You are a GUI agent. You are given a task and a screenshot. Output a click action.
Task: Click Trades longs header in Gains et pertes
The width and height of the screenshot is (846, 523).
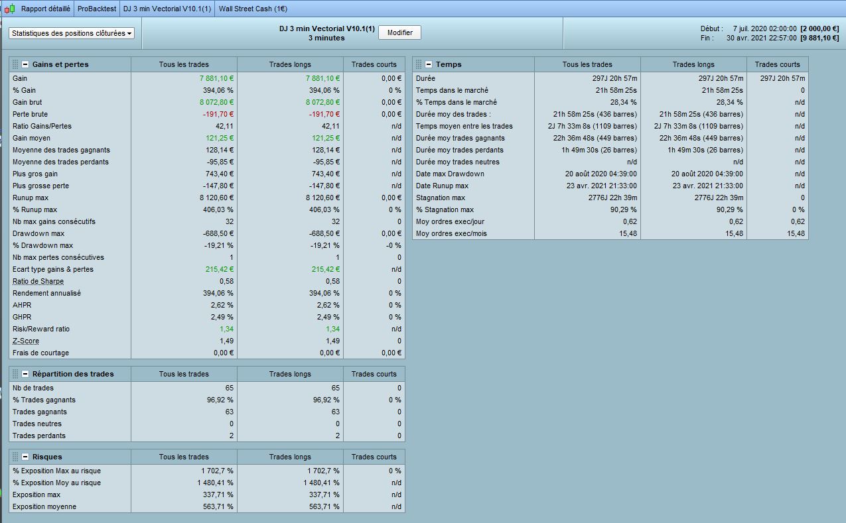(x=290, y=64)
